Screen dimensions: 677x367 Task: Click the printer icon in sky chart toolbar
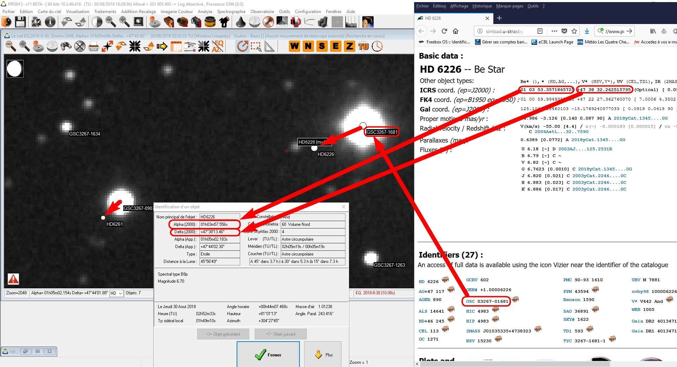point(93,46)
